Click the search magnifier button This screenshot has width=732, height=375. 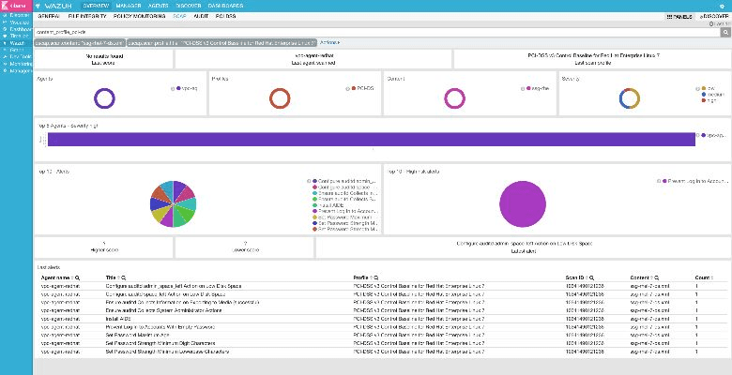click(724, 30)
